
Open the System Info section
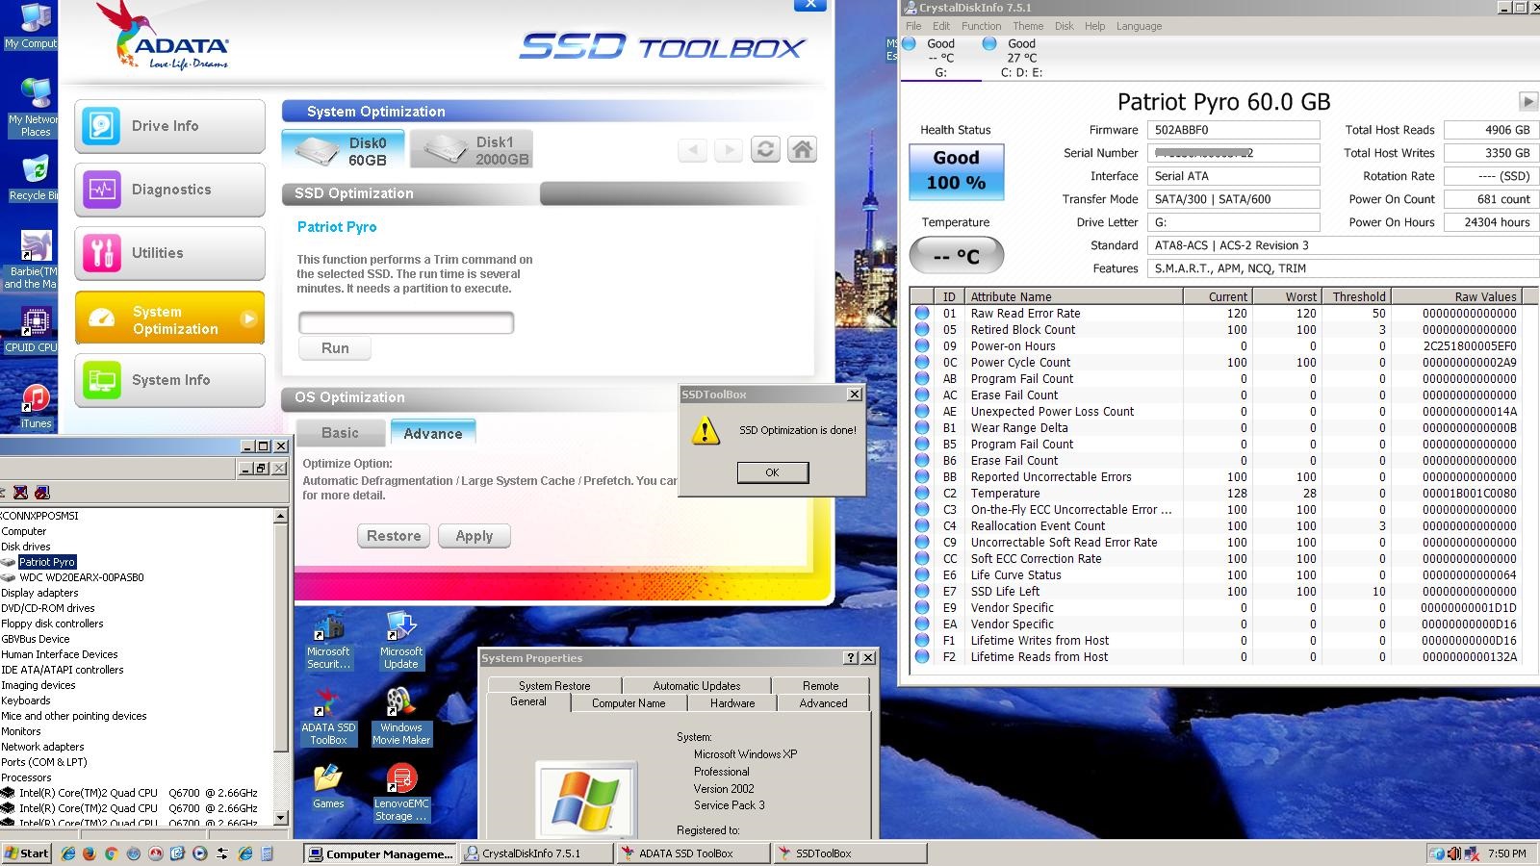point(169,380)
